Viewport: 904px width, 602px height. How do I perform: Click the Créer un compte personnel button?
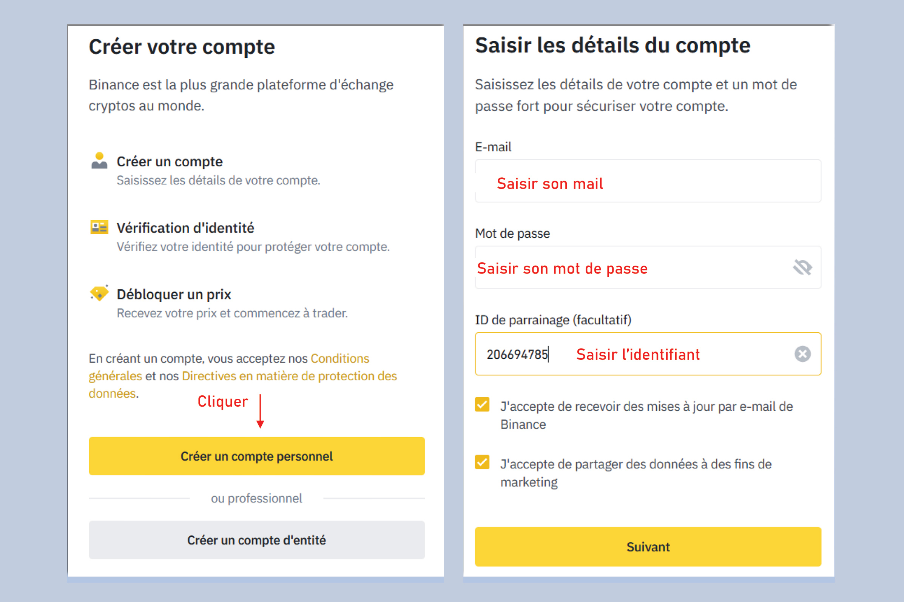[257, 456]
